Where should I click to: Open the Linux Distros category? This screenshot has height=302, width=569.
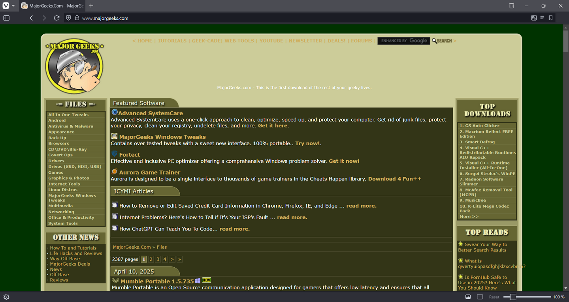(x=63, y=190)
